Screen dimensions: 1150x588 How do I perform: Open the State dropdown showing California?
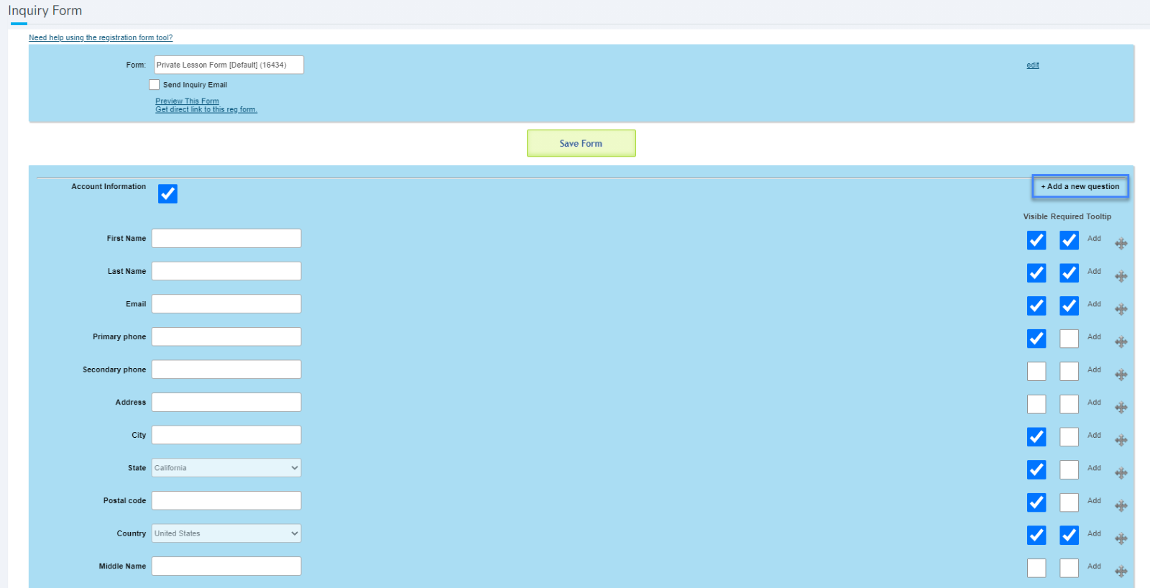pyautogui.click(x=226, y=468)
